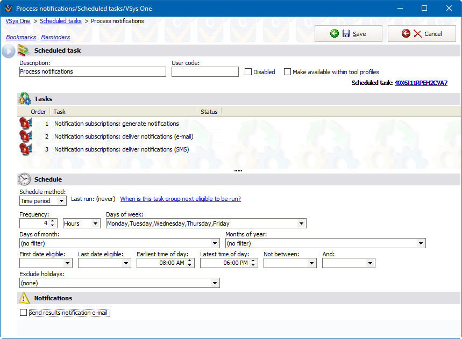This screenshot has width=462, height=339.
Task: Click the Tasks section gears icon
Action: pos(24,99)
